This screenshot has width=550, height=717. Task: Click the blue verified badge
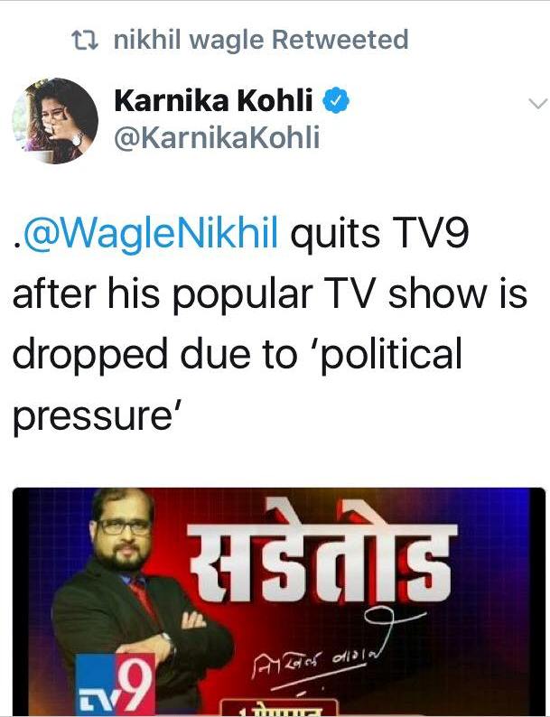click(x=337, y=100)
